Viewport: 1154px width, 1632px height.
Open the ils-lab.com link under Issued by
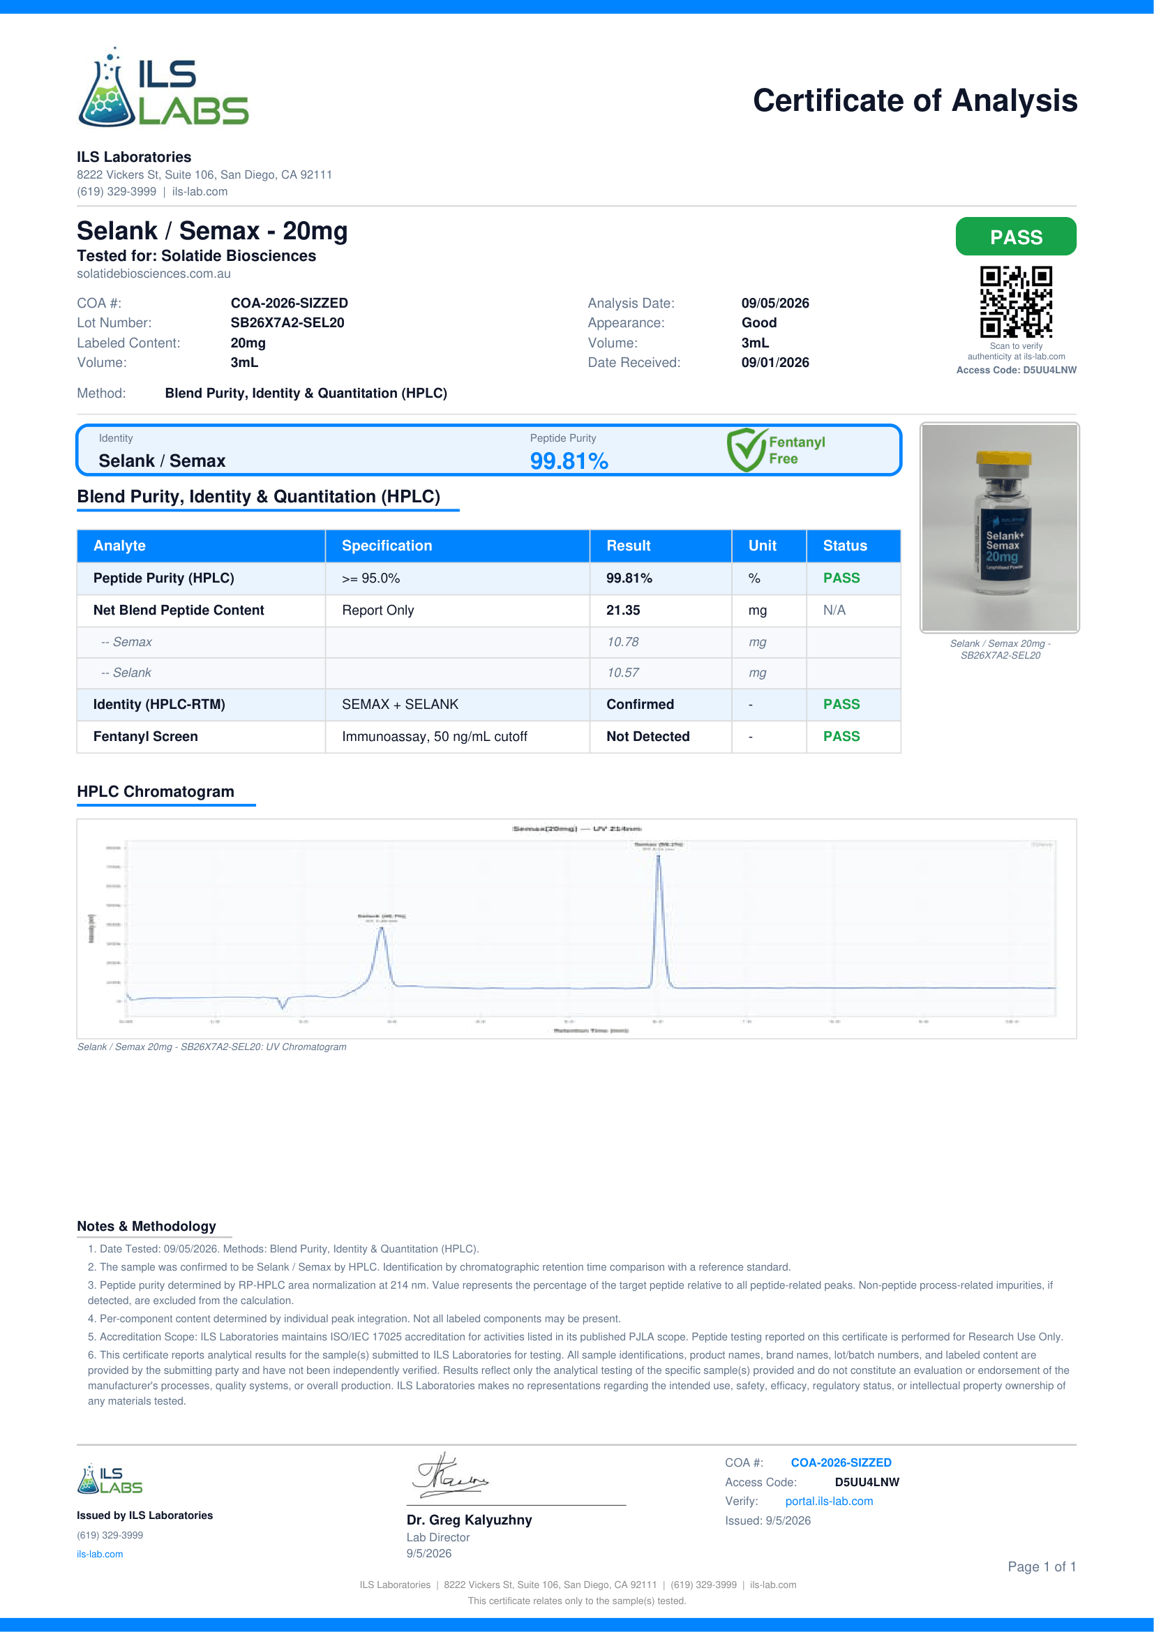coord(100,1555)
